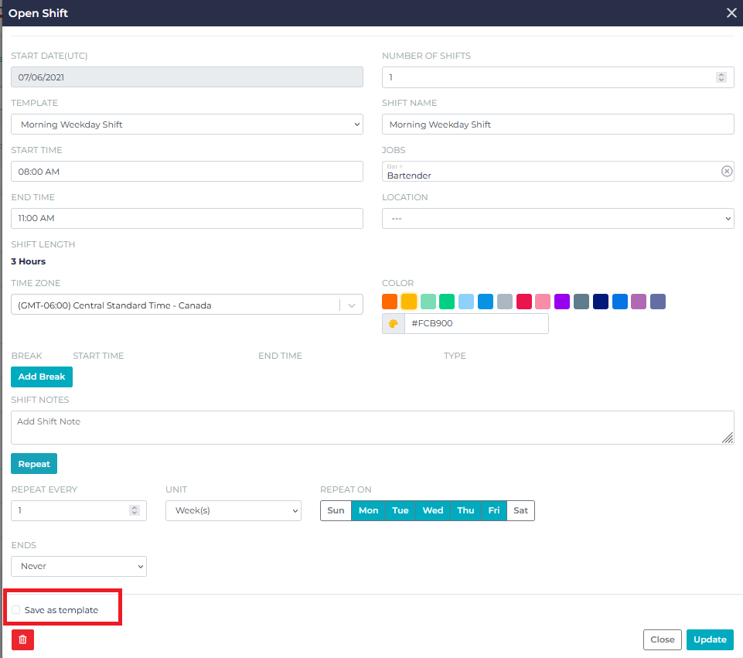Viewport: 743px width, 658px height.
Task: Close the Open Shift dialog with X
Action: (x=731, y=12)
